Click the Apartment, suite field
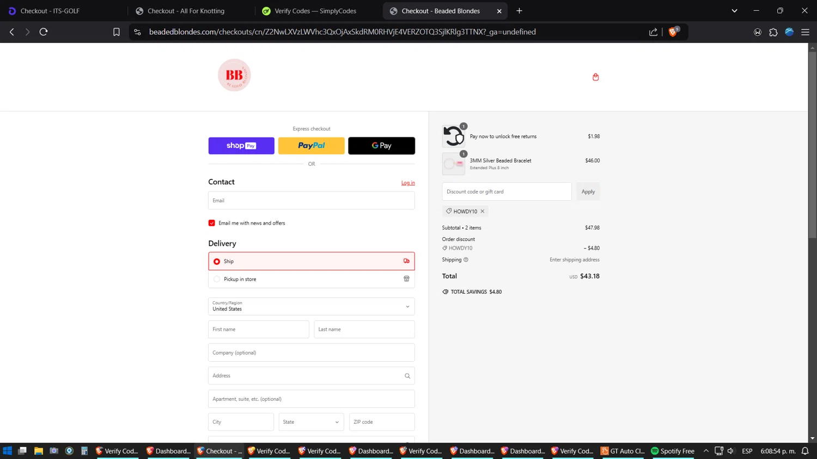The width and height of the screenshot is (817, 459). [312, 399]
